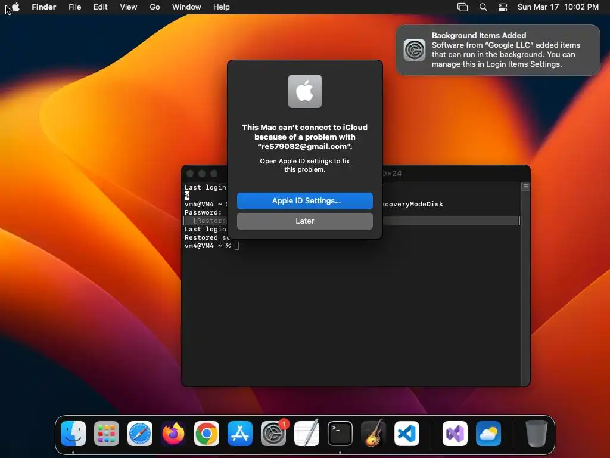Launch Firefox from the Dock
This screenshot has width=610, height=458.
click(173, 434)
